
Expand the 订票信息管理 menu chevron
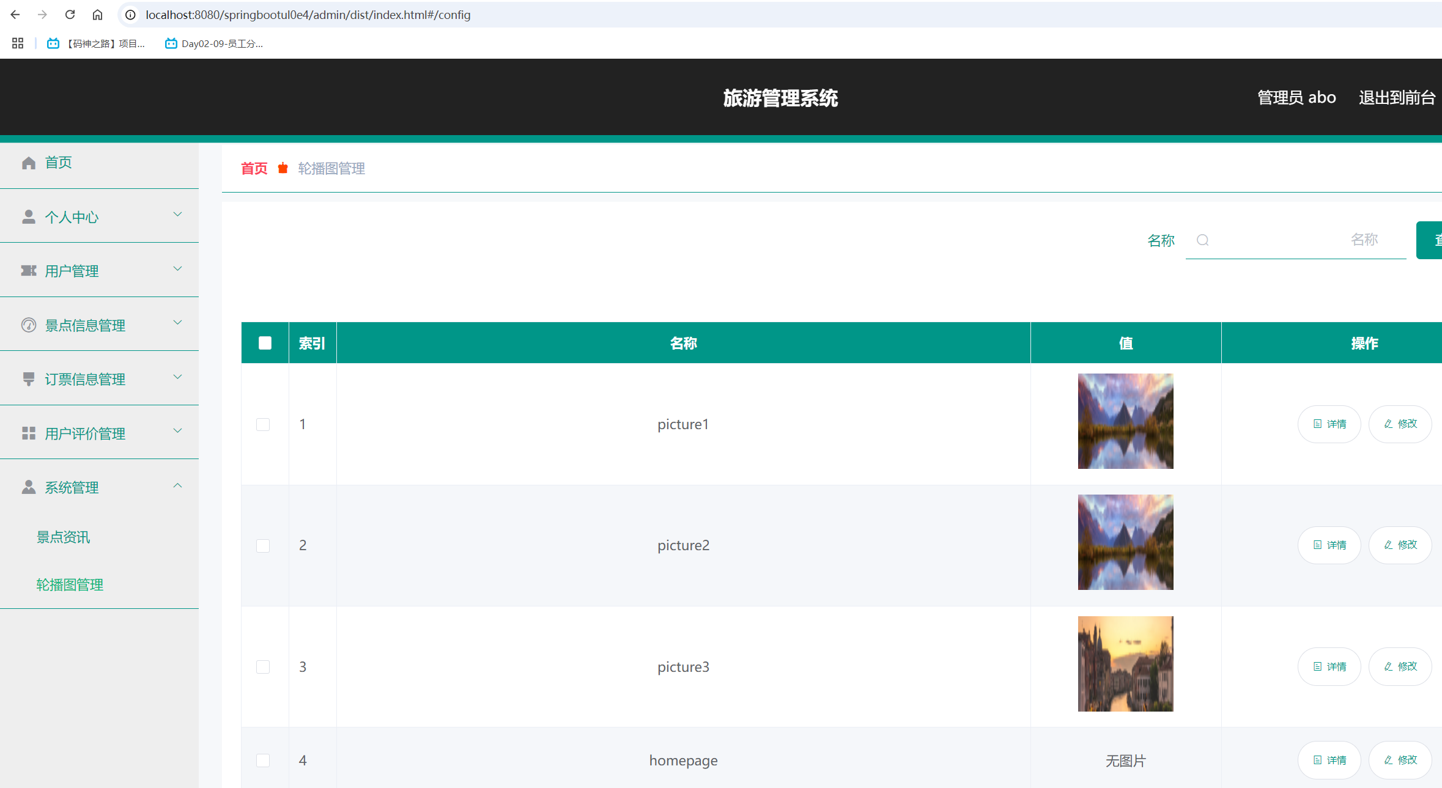click(177, 377)
